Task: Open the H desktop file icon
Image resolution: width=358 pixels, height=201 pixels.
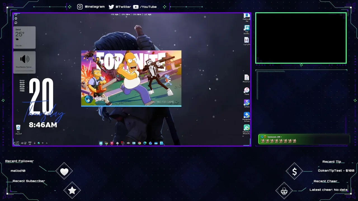Action: point(246,41)
